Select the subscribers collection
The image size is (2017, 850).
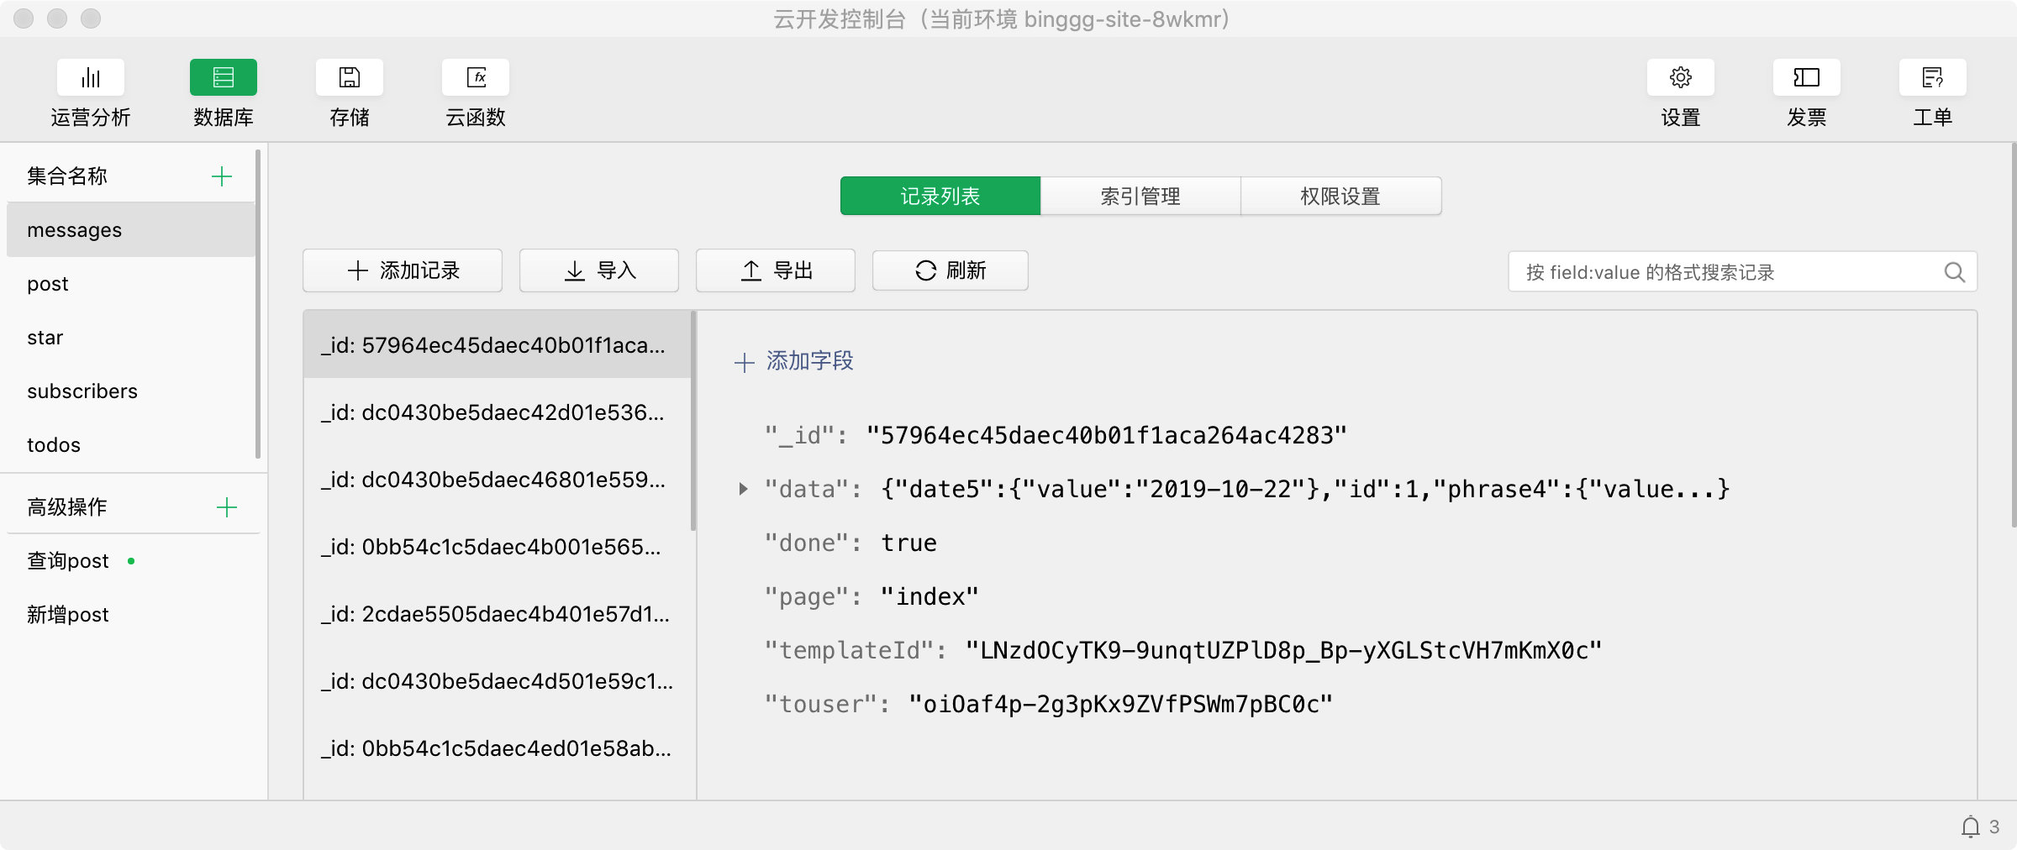coord(130,391)
